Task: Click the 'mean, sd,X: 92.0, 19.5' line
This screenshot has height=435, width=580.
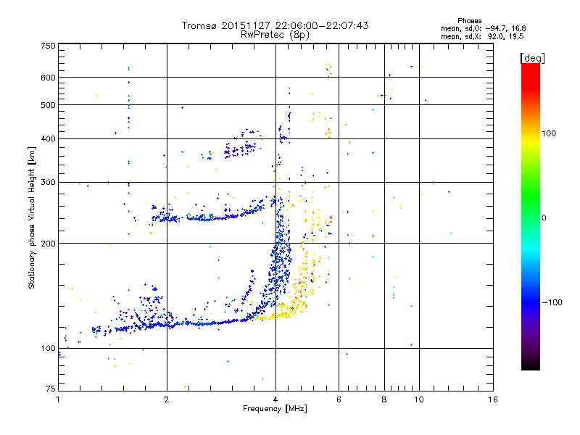Action: 482,36
